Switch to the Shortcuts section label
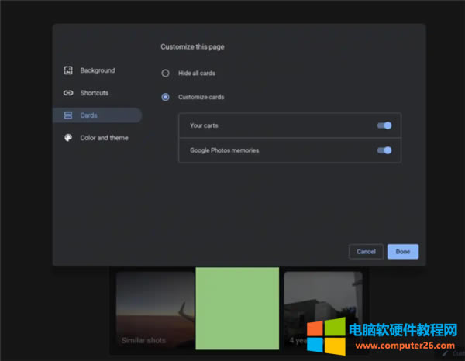The image size is (465, 361). coord(95,93)
